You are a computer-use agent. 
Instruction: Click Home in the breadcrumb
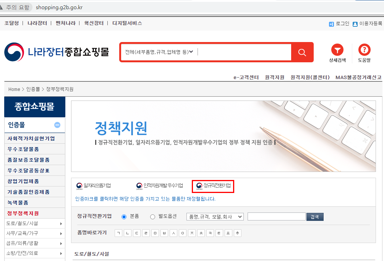[x=14, y=89]
